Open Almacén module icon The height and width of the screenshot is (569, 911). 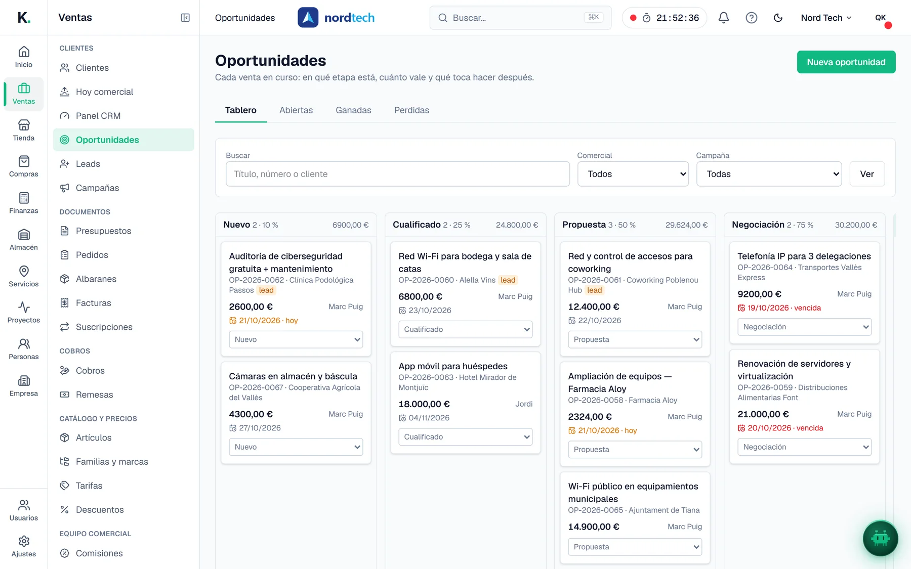24,240
